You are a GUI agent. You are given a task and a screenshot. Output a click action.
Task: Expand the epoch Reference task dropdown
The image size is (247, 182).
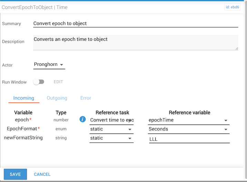(111, 120)
